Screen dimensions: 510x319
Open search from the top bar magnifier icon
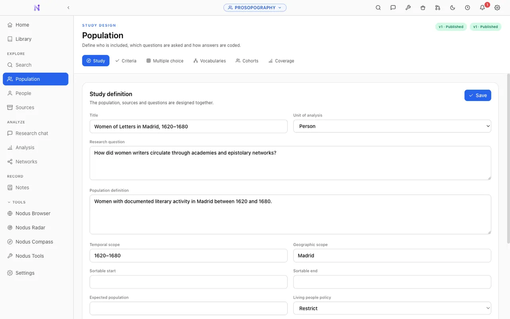[x=378, y=8]
